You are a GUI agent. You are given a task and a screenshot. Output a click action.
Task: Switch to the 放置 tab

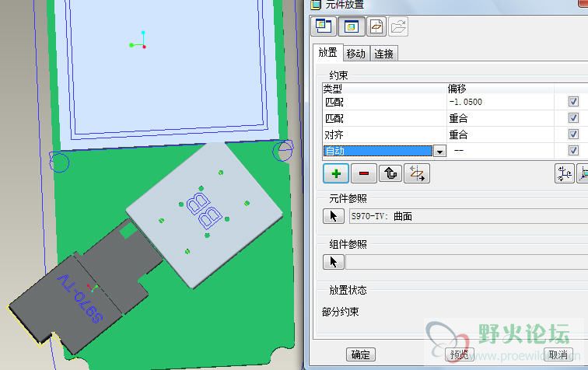pos(327,53)
